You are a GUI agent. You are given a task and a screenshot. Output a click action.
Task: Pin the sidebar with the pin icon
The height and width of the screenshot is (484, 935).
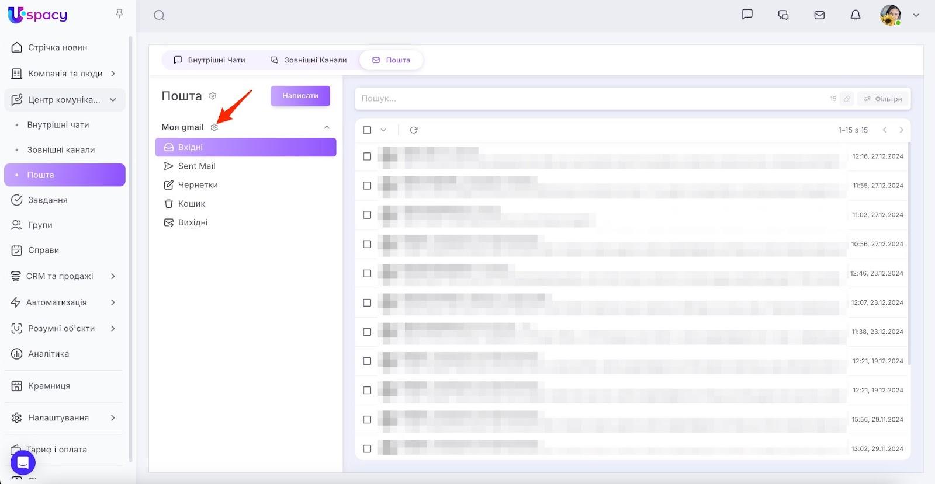(x=119, y=13)
